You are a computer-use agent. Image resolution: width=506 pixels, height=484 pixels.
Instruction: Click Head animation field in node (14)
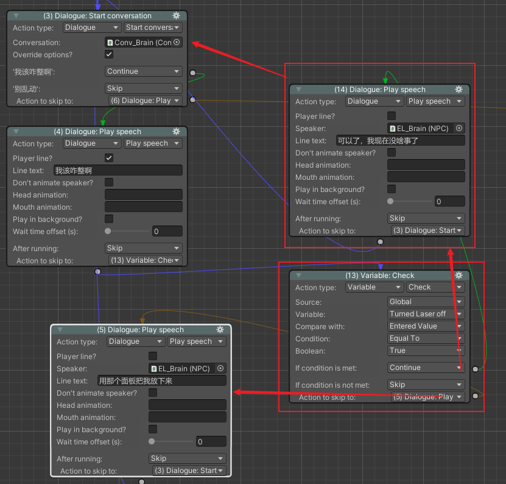coord(426,165)
